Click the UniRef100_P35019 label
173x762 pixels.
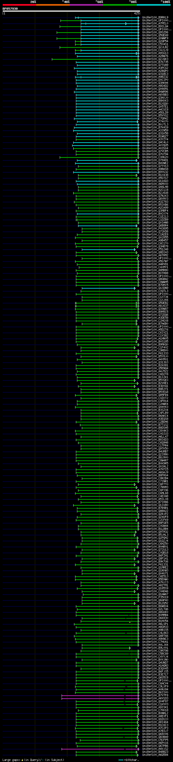[155, 597]
